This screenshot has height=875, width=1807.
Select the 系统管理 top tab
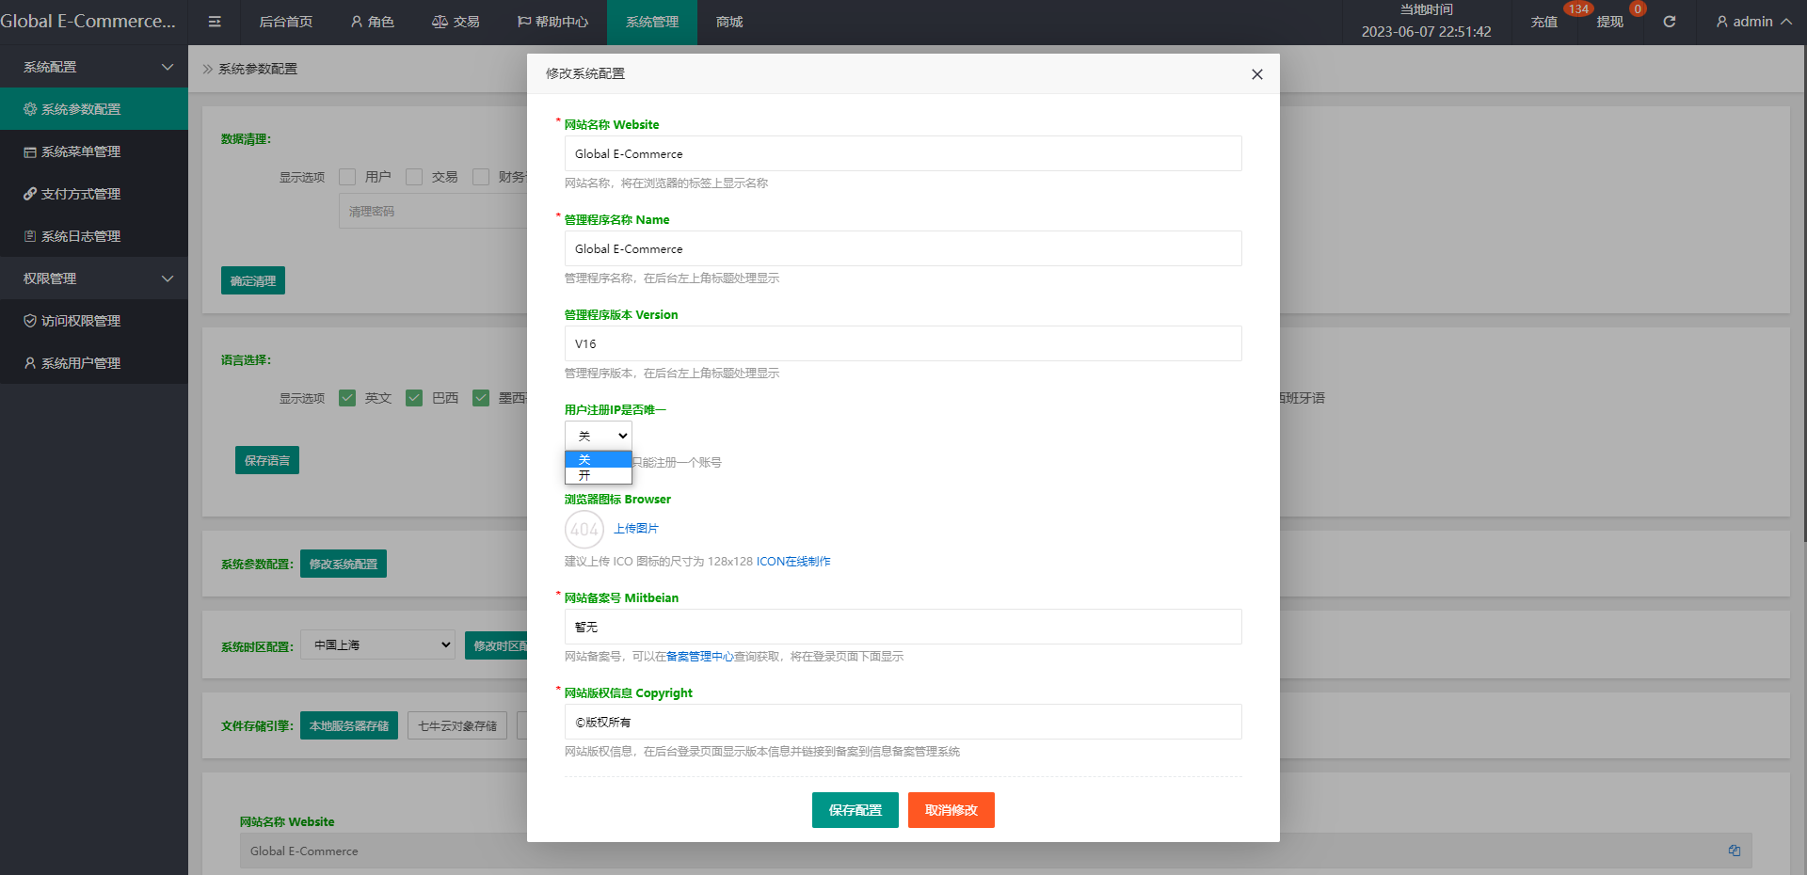pos(652,22)
